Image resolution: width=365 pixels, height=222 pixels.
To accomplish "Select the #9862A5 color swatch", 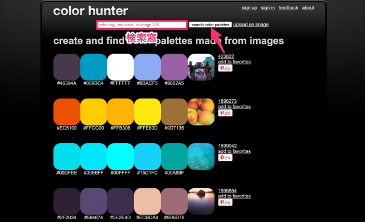I will click(174, 67).
